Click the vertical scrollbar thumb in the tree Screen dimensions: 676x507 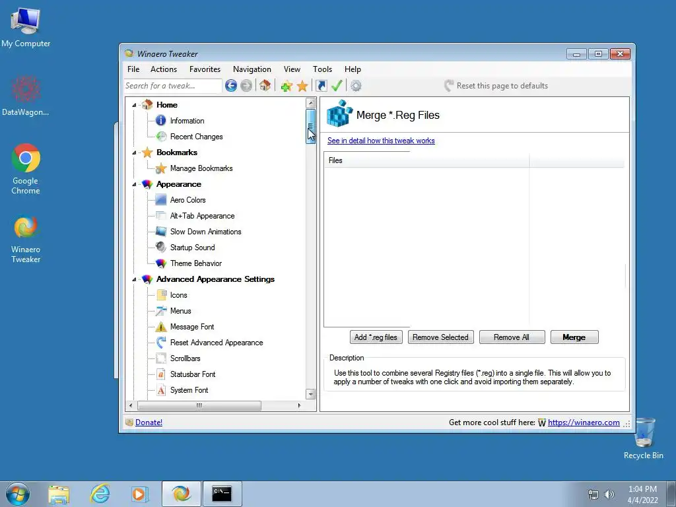point(310,126)
